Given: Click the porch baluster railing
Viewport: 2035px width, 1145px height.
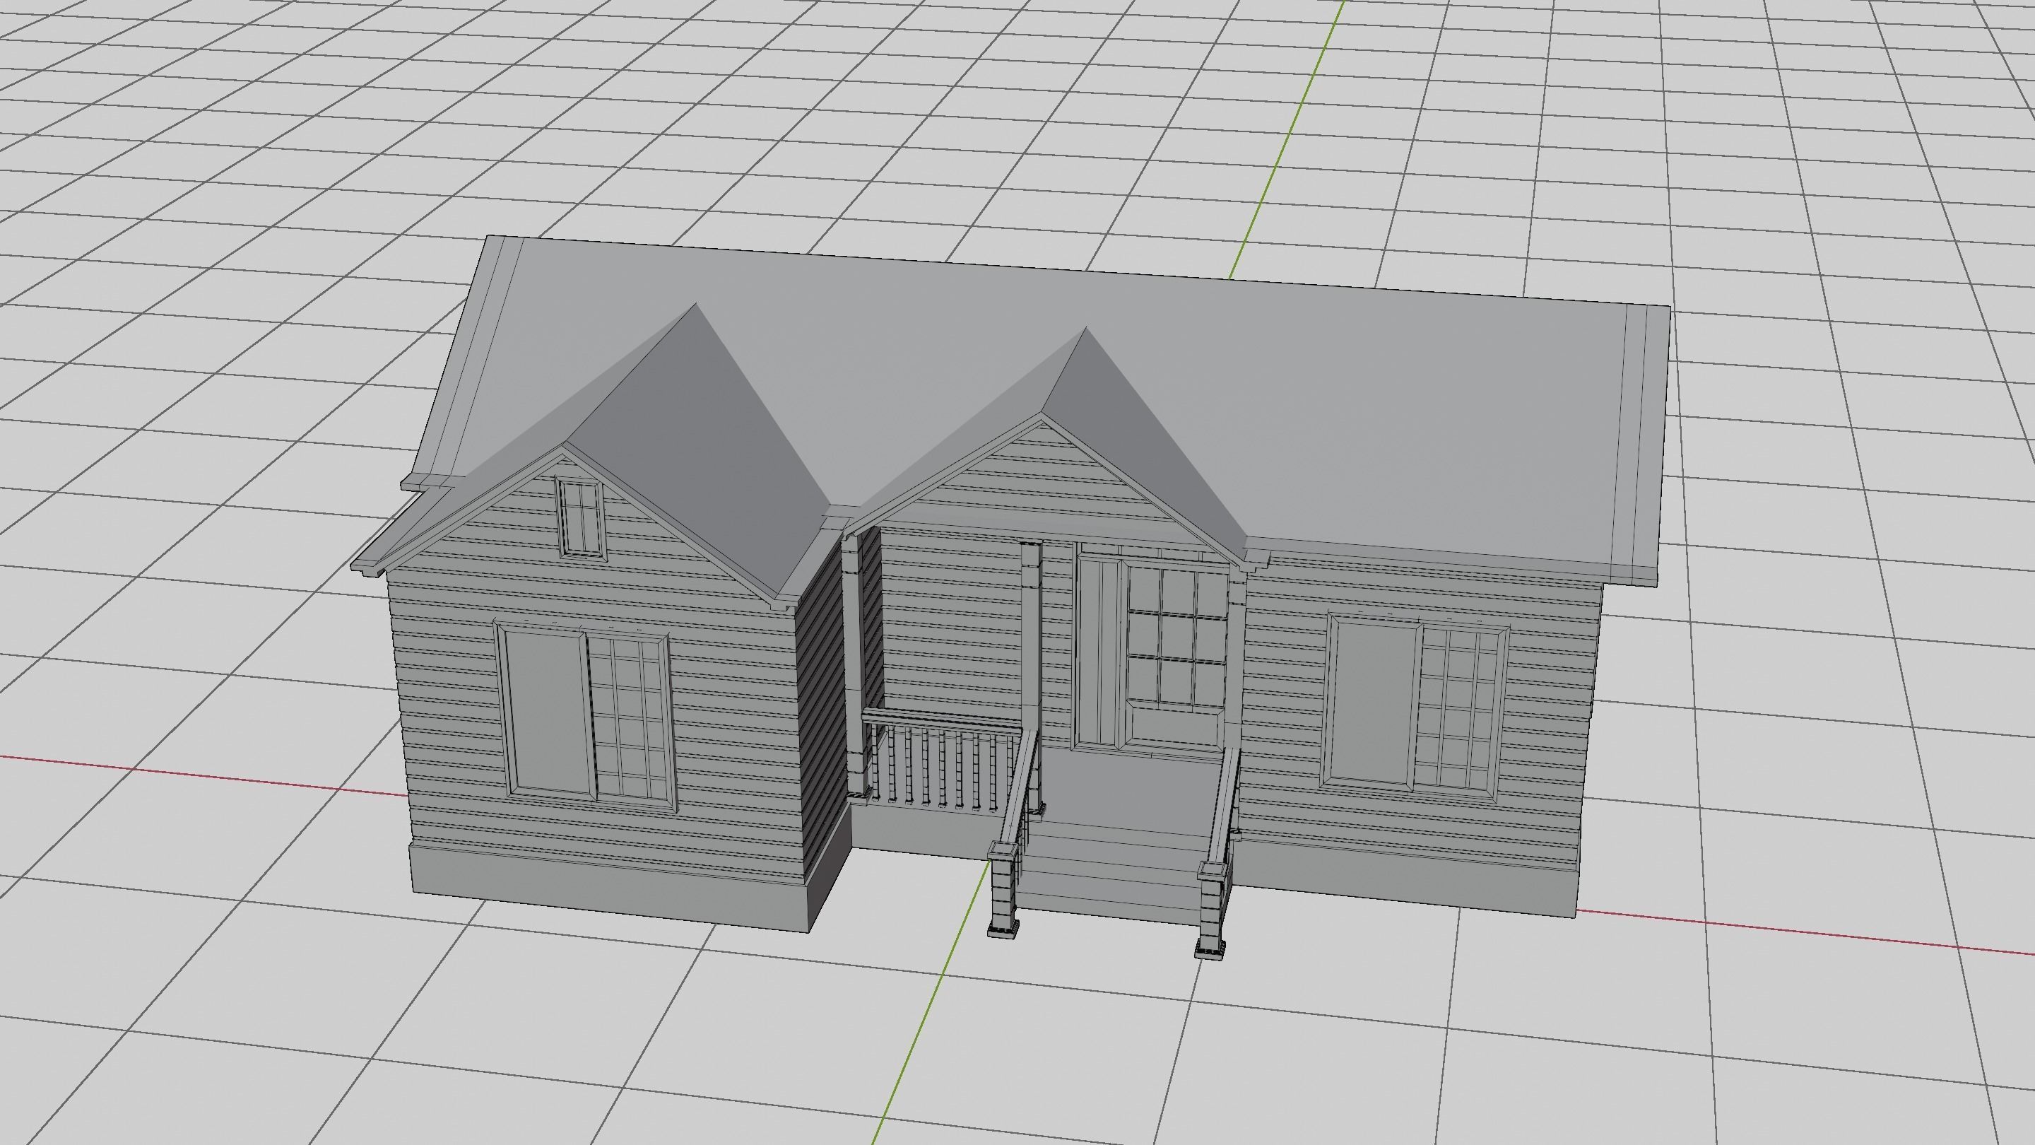Looking at the screenshot, I should 941,762.
